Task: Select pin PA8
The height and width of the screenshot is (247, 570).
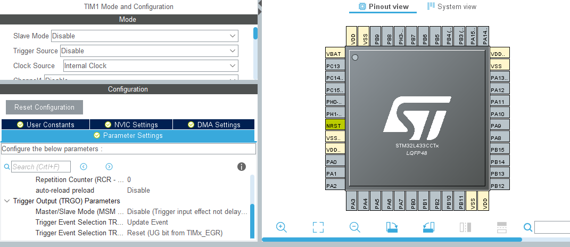Action: pos(499,138)
